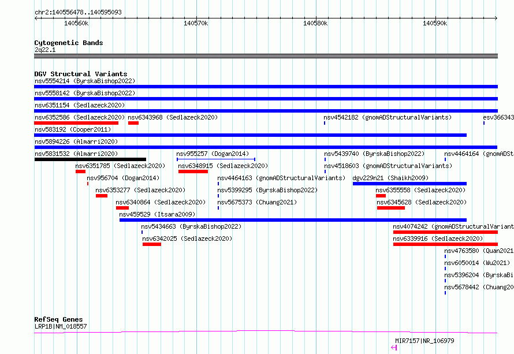This screenshot has height=354, width=514.
Task: Click the LRP1B|NM_018557 gene label
Action: click(61, 326)
